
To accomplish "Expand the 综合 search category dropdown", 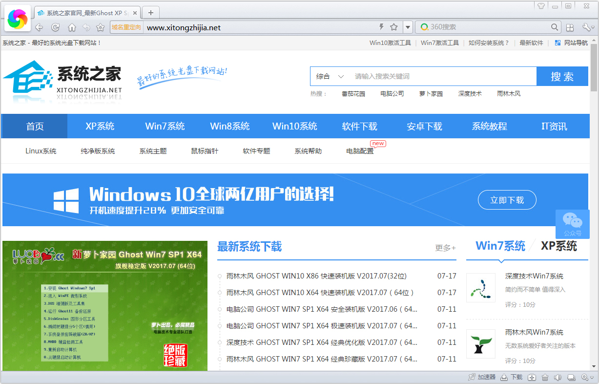I will coord(330,76).
